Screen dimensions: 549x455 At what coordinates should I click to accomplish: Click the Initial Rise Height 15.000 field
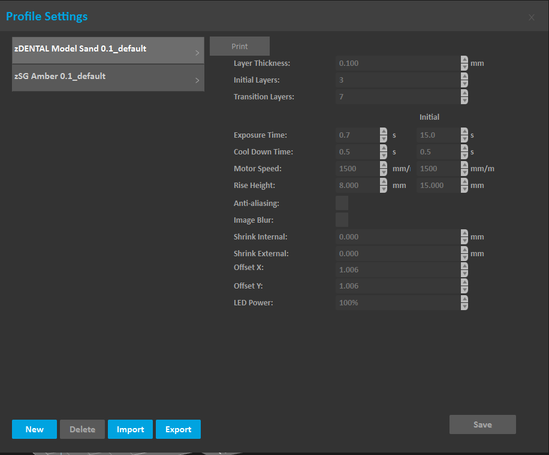tap(438, 186)
